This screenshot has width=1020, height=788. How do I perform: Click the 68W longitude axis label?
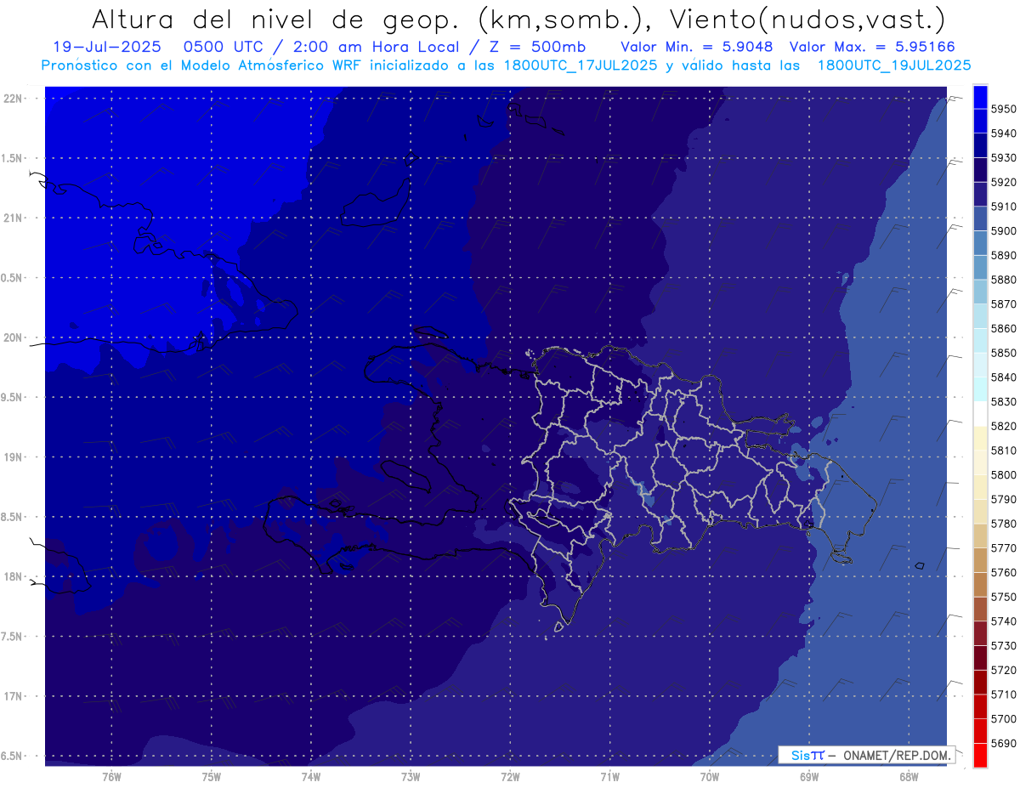pos(909,776)
